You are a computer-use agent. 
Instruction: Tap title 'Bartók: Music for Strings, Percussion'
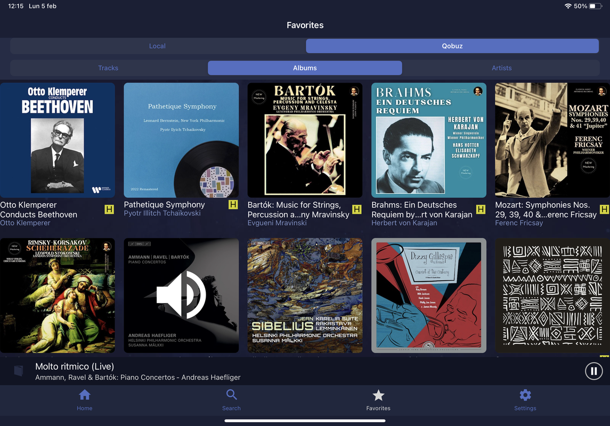pyautogui.click(x=298, y=209)
